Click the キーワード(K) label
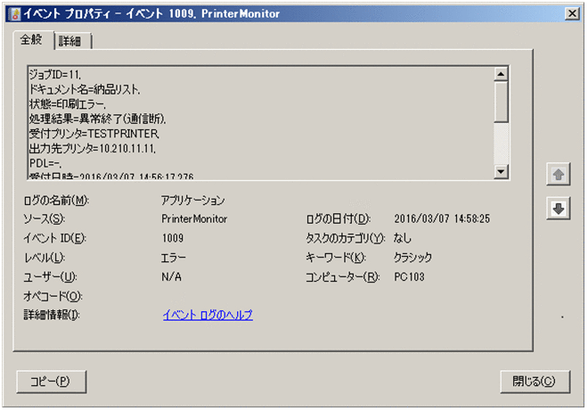This screenshot has height=411, width=588. (x=336, y=258)
